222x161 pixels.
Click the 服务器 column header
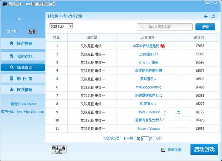point(92,37)
